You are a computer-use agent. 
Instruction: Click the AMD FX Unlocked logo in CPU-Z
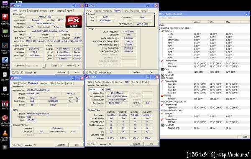point(74,22)
